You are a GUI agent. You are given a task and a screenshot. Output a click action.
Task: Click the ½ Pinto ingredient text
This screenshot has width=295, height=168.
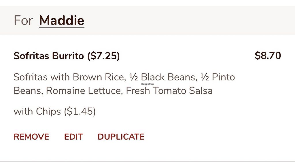point(218,77)
